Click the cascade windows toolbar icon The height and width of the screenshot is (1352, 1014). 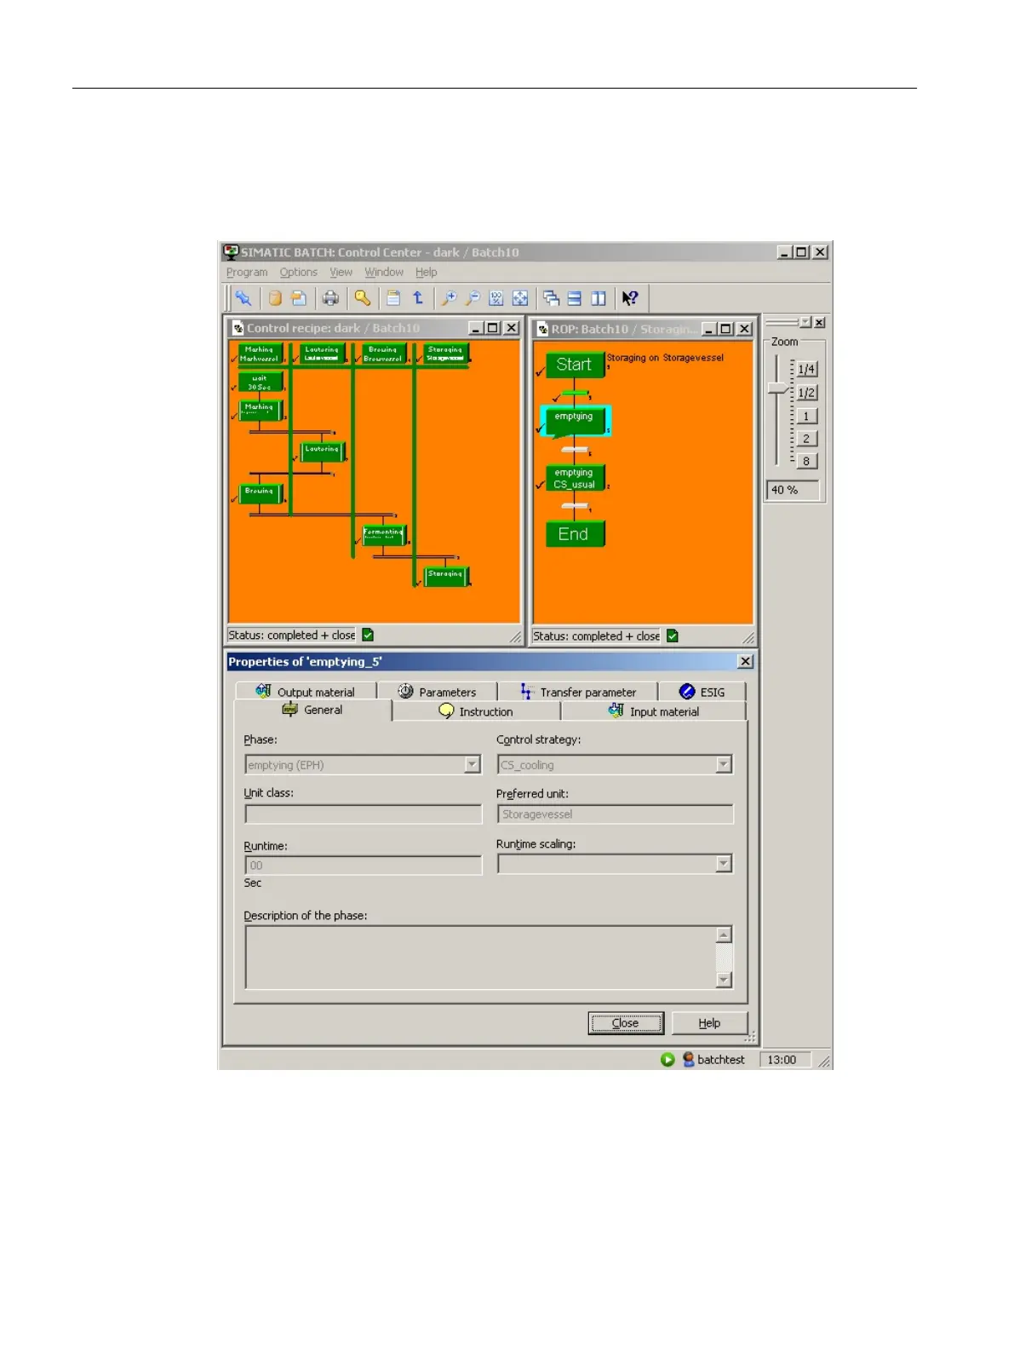click(x=551, y=298)
